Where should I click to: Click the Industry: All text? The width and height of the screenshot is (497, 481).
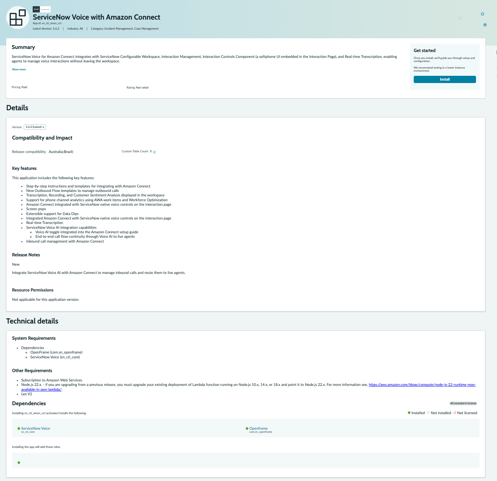tap(75, 29)
